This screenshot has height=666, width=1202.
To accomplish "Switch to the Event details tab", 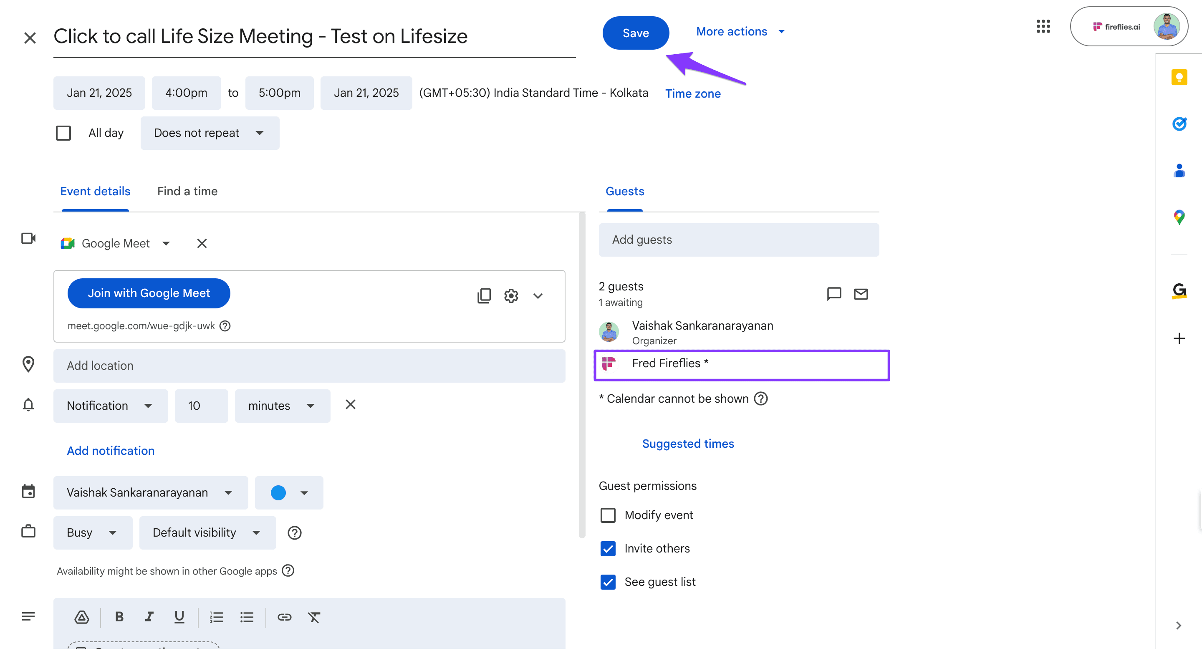I will (x=95, y=192).
